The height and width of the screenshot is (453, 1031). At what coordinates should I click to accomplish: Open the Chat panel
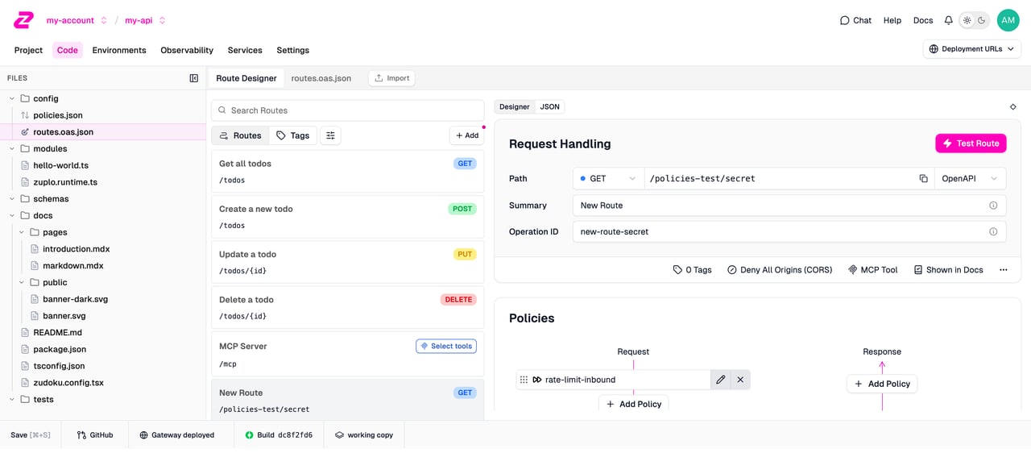[855, 20]
